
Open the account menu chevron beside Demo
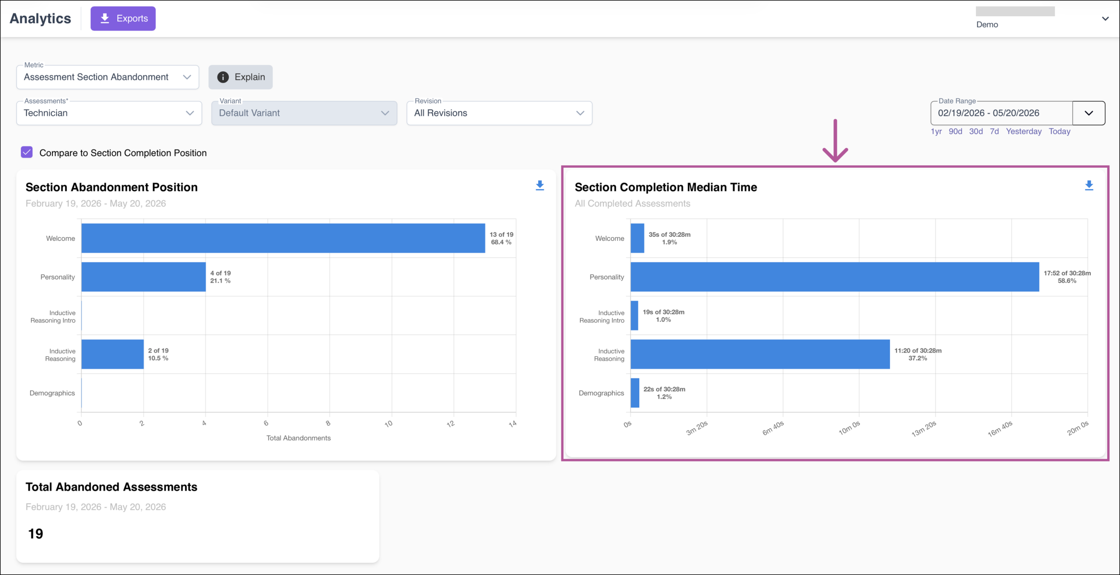click(x=1105, y=18)
